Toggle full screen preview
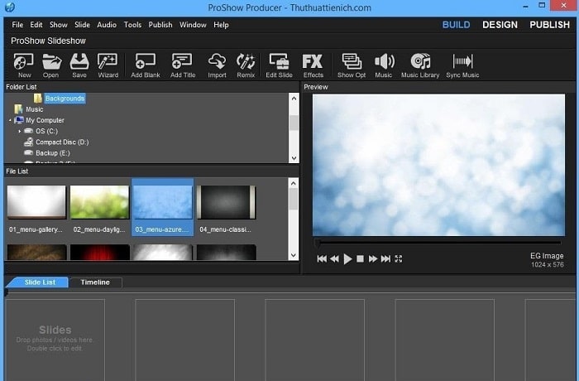This screenshot has height=381, width=579. point(399,259)
